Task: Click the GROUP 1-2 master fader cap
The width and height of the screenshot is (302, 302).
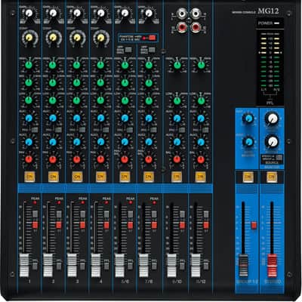Action: click(243, 266)
